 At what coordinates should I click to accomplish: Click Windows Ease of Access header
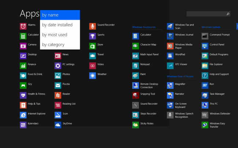pyautogui.click(x=180, y=76)
